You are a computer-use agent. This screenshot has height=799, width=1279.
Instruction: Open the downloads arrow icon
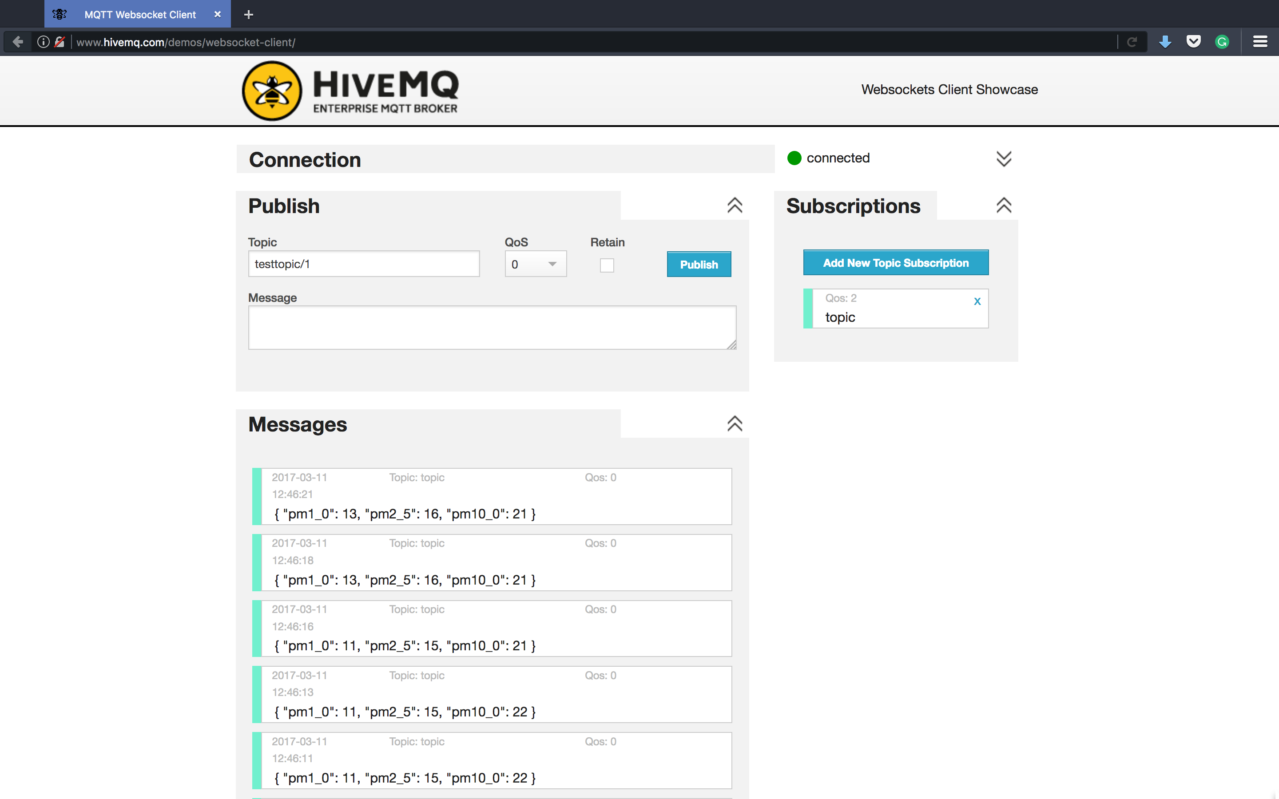click(1165, 42)
